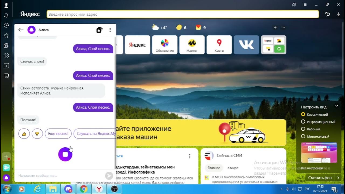Select the Классический view option

315,115
